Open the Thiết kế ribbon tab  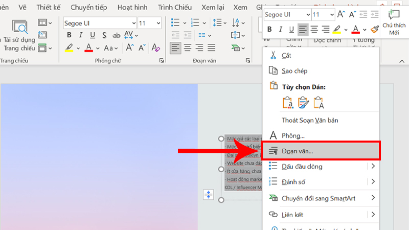click(x=50, y=8)
